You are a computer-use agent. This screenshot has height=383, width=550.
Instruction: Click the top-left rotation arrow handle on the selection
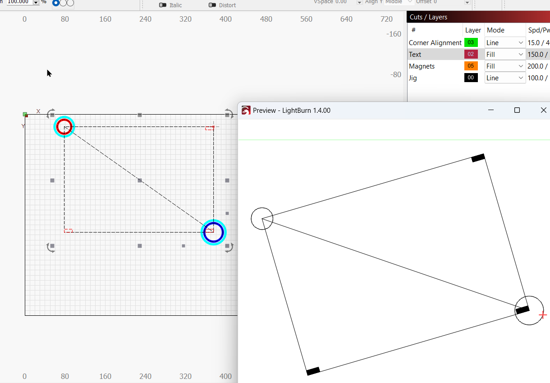(50, 114)
